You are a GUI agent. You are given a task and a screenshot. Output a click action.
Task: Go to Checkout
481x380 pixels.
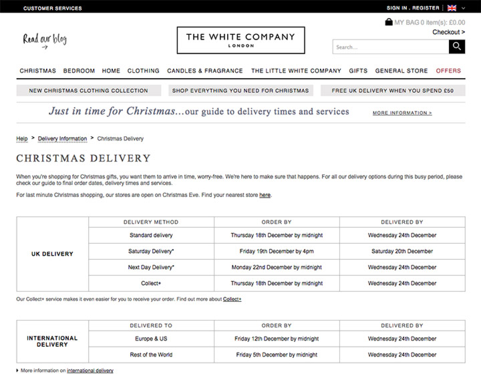coord(448,32)
